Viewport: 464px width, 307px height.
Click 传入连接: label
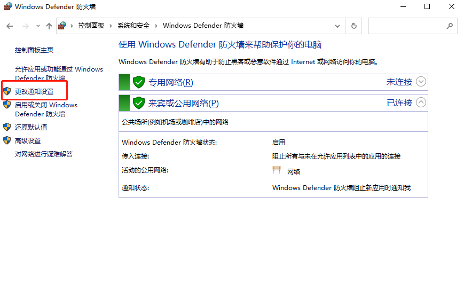135,156
